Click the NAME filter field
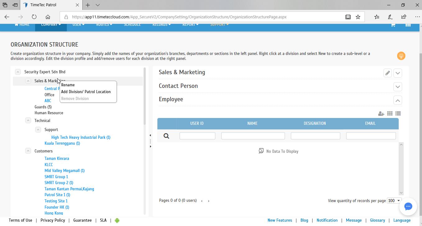The image size is (422, 226). pyautogui.click(x=253, y=136)
